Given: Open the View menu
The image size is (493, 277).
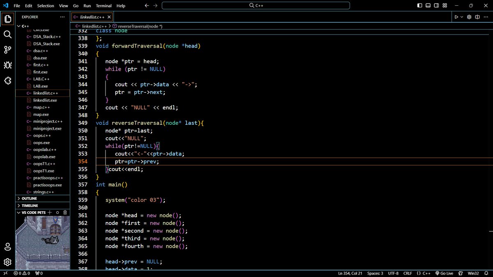Looking at the screenshot, I should click(63, 6).
